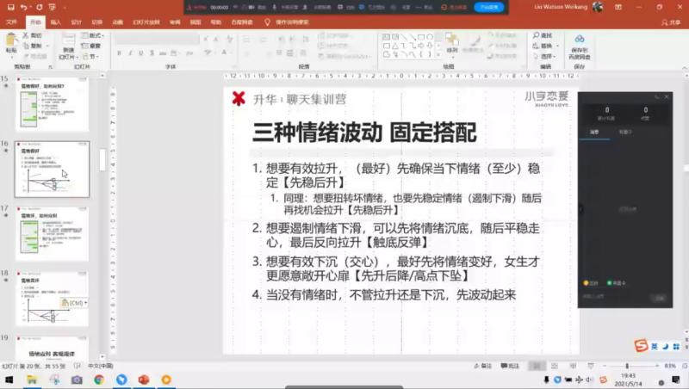
Task: Select slide 15 thumbnail
Action: (x=53, y=103)
